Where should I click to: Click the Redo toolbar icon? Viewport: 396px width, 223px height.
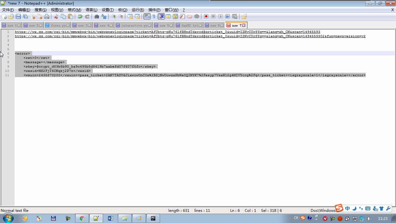click(x=87, y=16)
